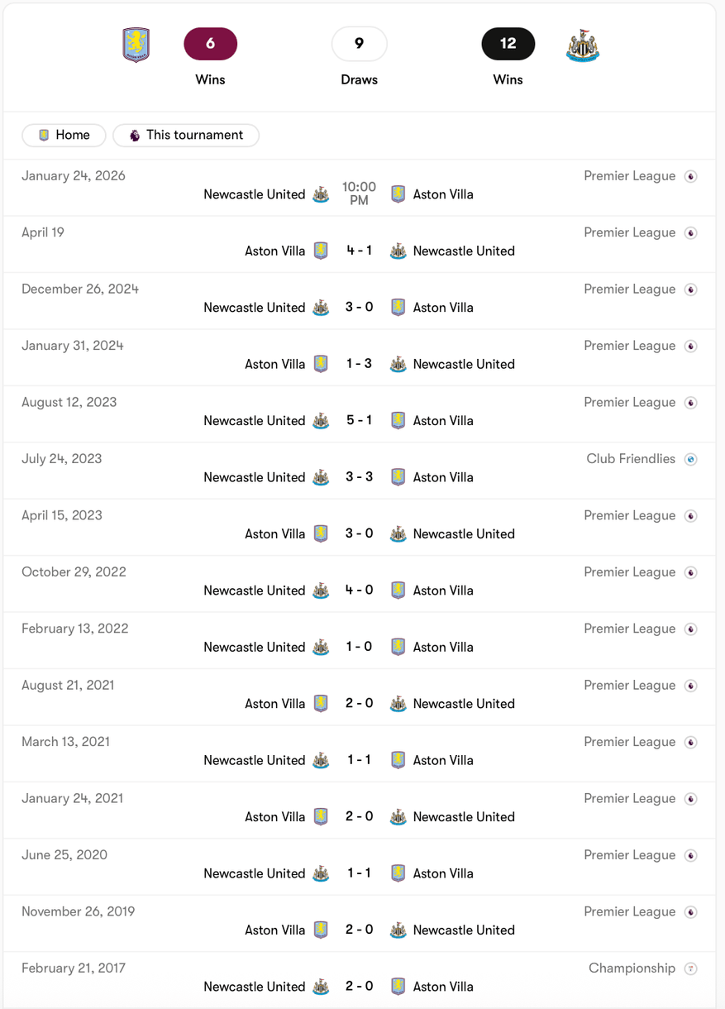Select the 6 Wins Aston Villa badge
This screenshot has height=1009, width=725.
click(210, 44)
